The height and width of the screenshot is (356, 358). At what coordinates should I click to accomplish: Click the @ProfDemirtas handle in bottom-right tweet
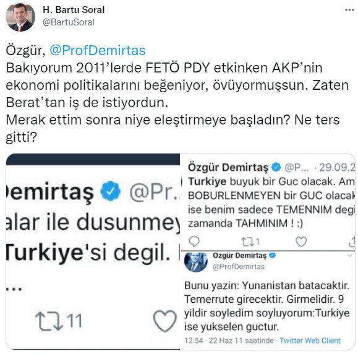[239, 267]
